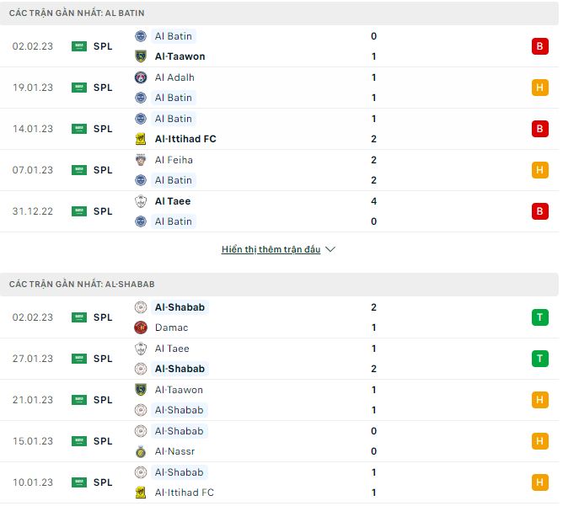Viewport: 563px width, 506px height.
Task: Expand more matches with the chevron arrow
Action: click(x=330, y=250)
